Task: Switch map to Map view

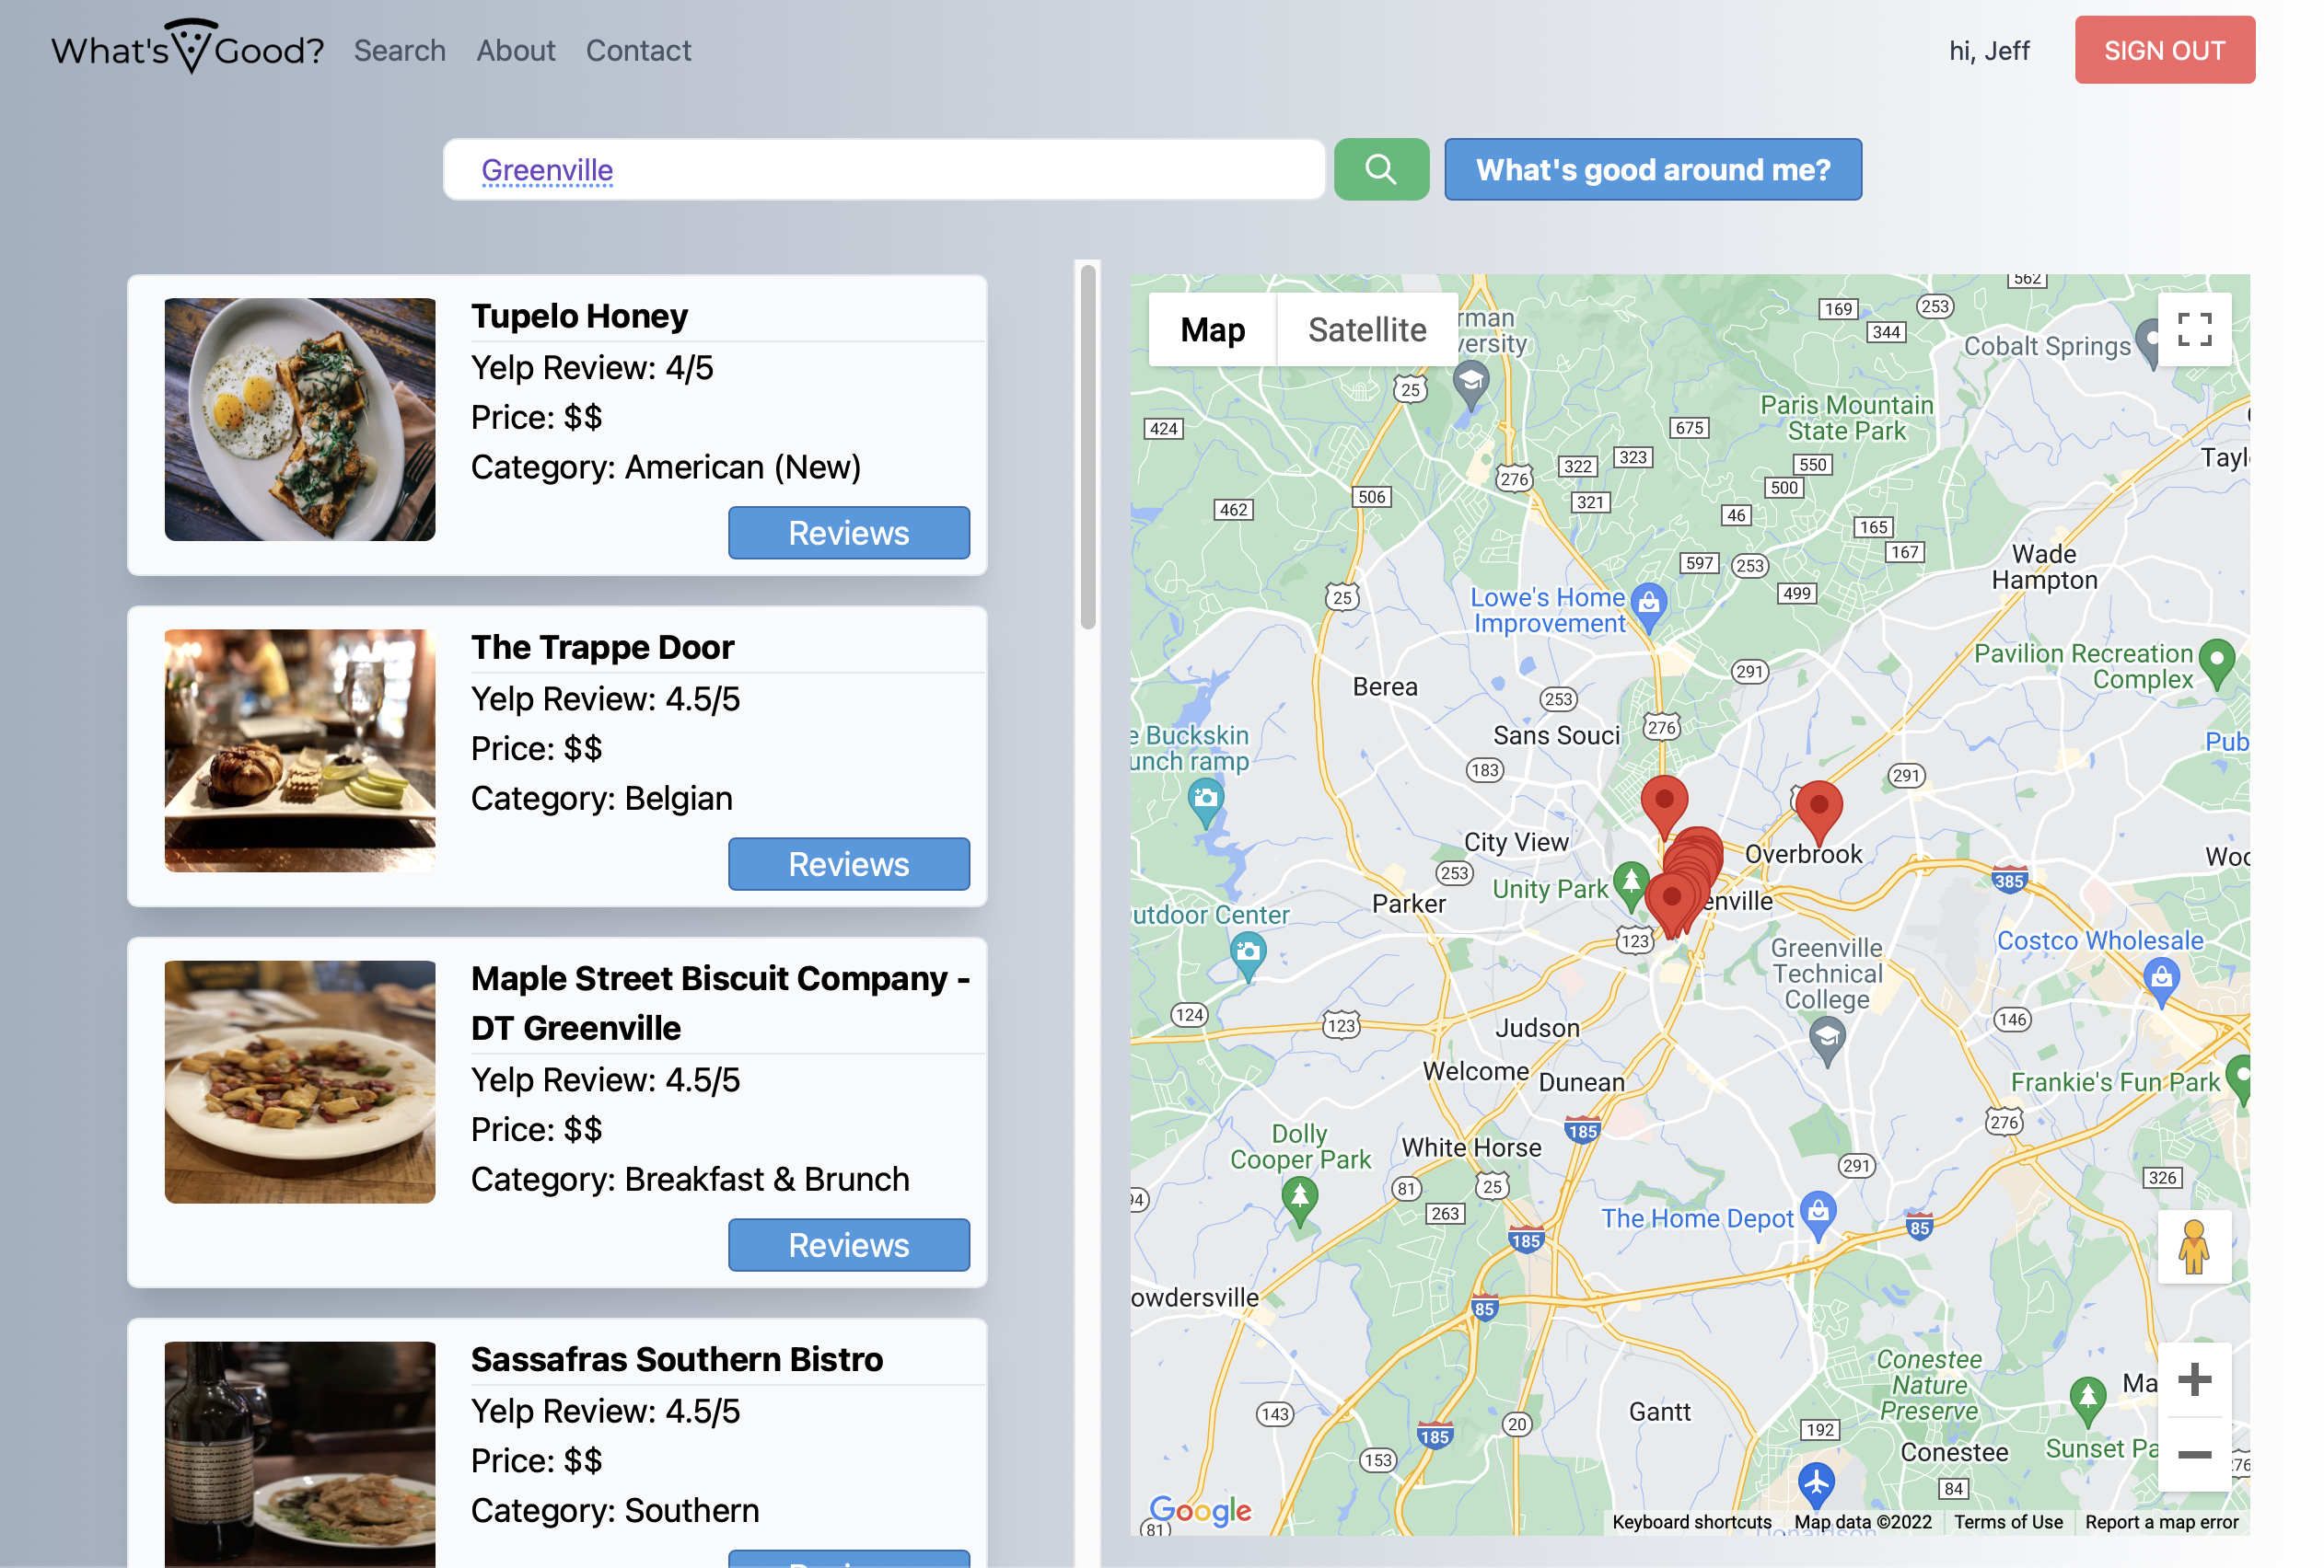Action: point(1212,329)
